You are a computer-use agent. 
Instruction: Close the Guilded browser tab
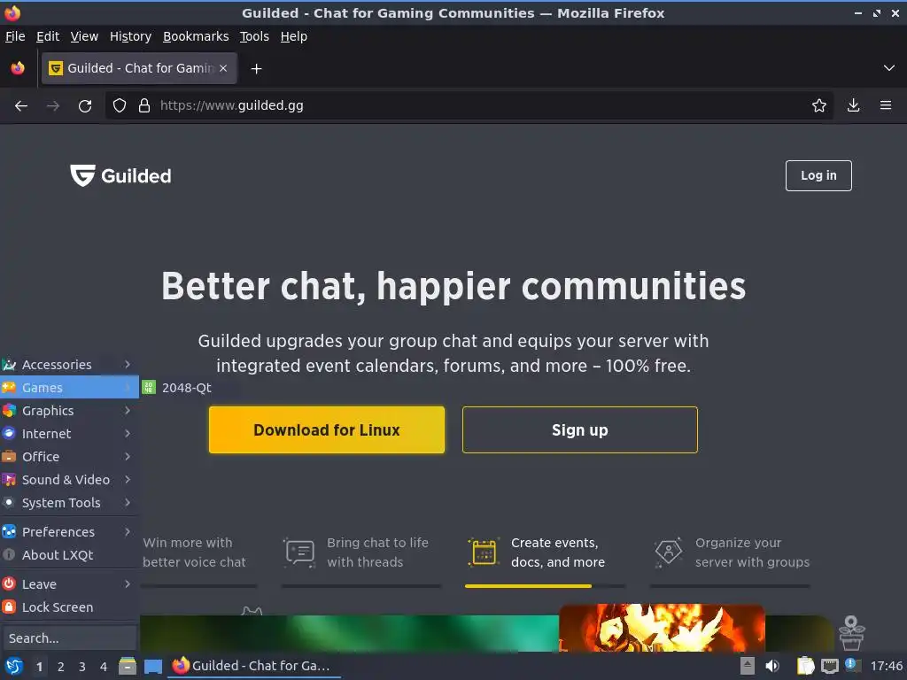[223, 68]
